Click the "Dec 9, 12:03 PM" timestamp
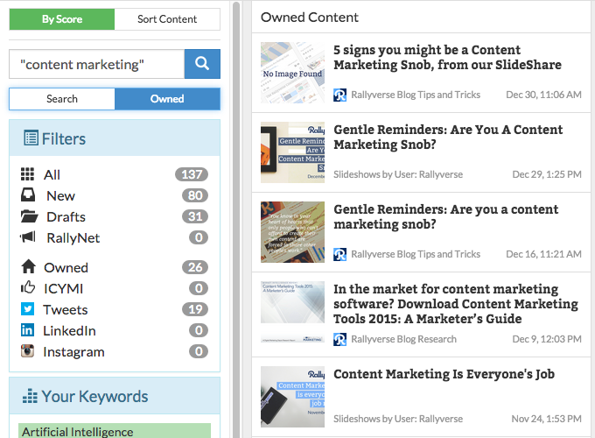595x438 pixels. (547, 339)
